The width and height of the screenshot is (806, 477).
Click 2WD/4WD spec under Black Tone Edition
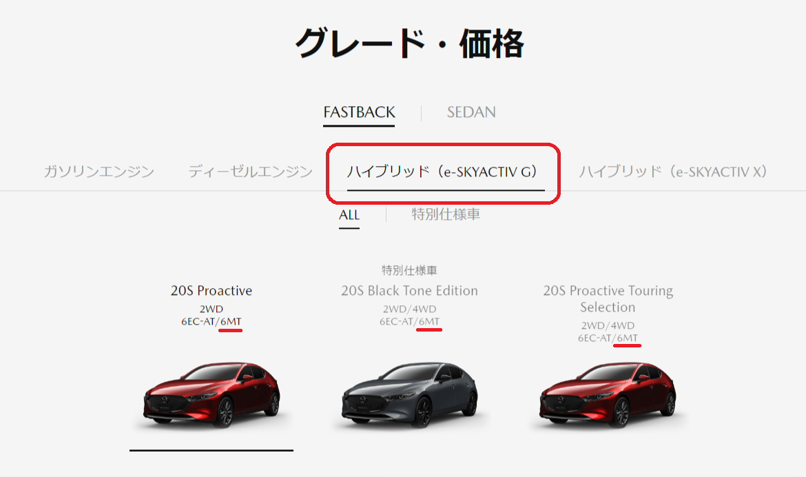409,309
